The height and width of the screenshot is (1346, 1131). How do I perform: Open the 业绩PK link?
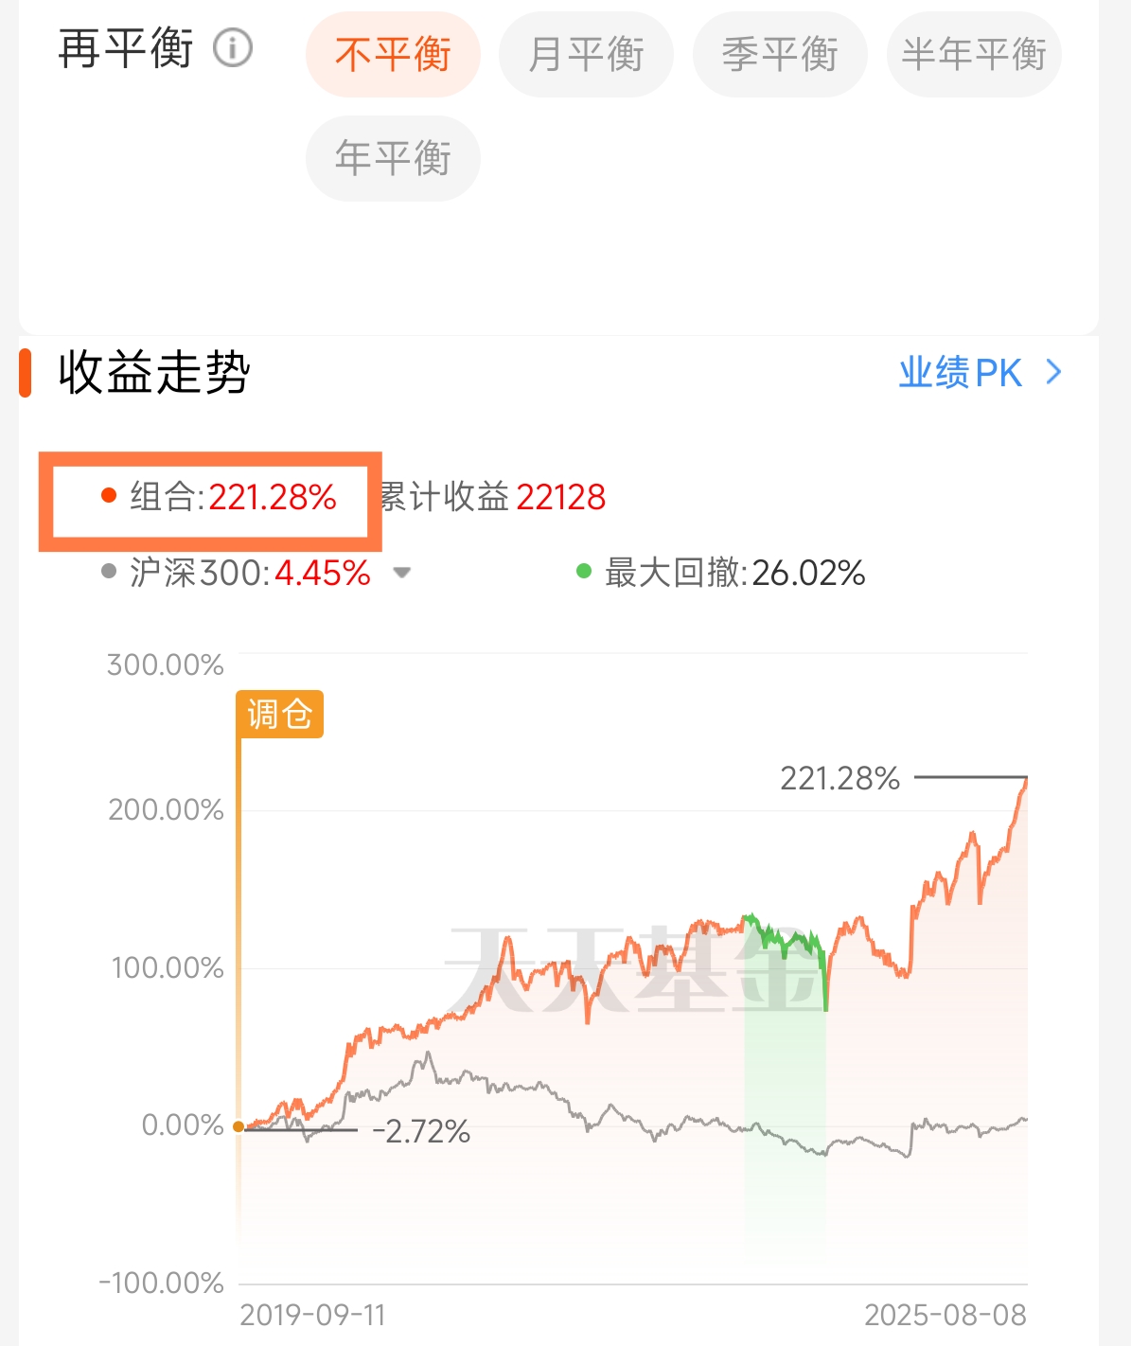point(960,373)
